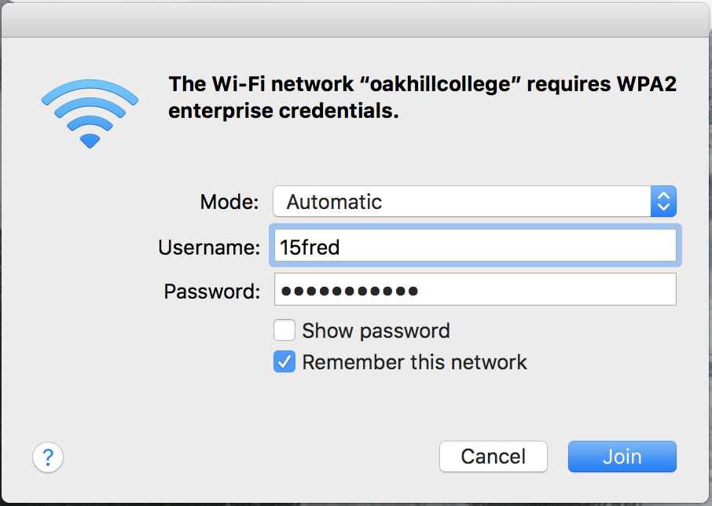Screen dimensions: 712x506
Task: Click the blue Wi-Fi signal icon
Action: pyautogui.click(x=90, y=113)
